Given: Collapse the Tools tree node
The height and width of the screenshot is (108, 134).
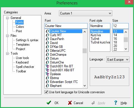Looking at the screenshot, I should coord(7,53).
